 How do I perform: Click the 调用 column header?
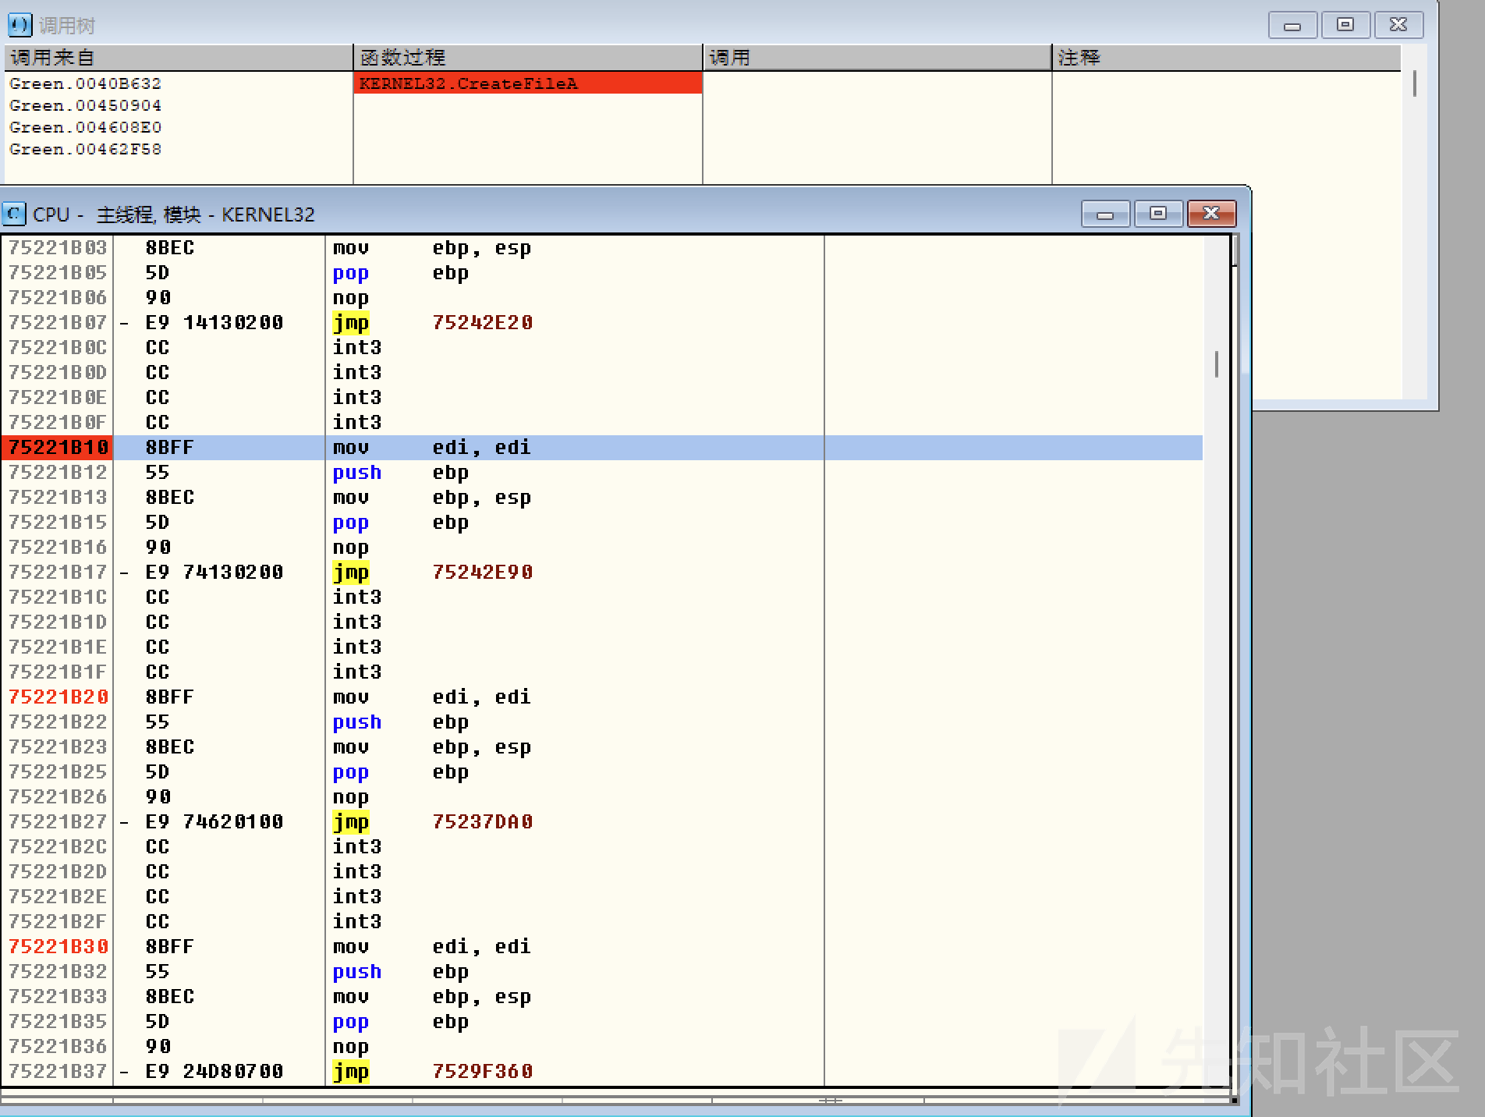877,58
